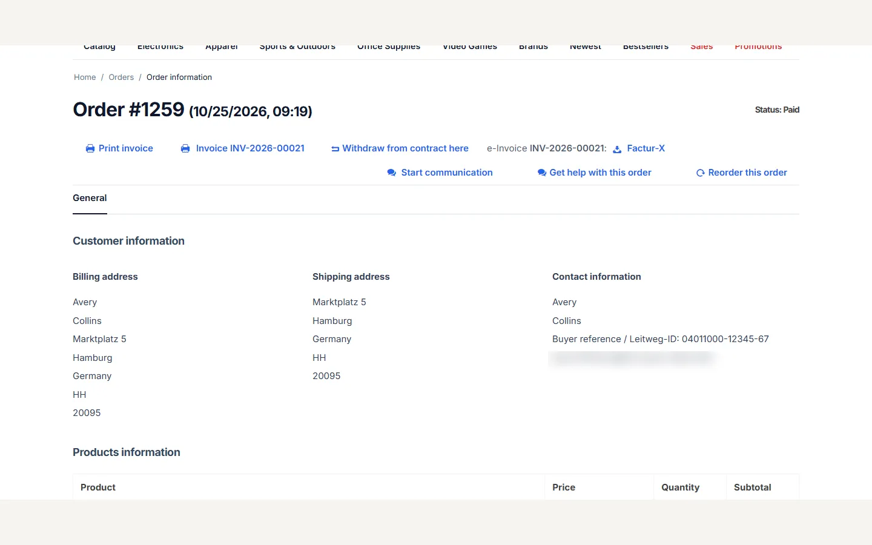The width and height of the screenshot is (872, 545).
Task: Go to Home breadcrumb
Action: click(x=85, y=77)
